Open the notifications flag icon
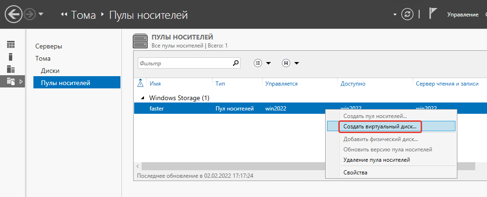Screen dimensions: 487x197 coord(433,14)
